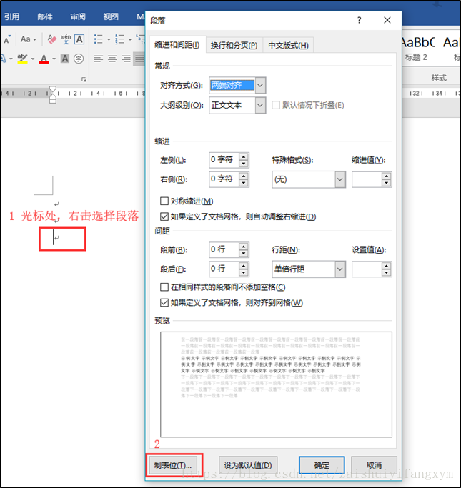Open the highlight color dropdown arrow
Screen dimensions: 461x488
coord(33,59)
